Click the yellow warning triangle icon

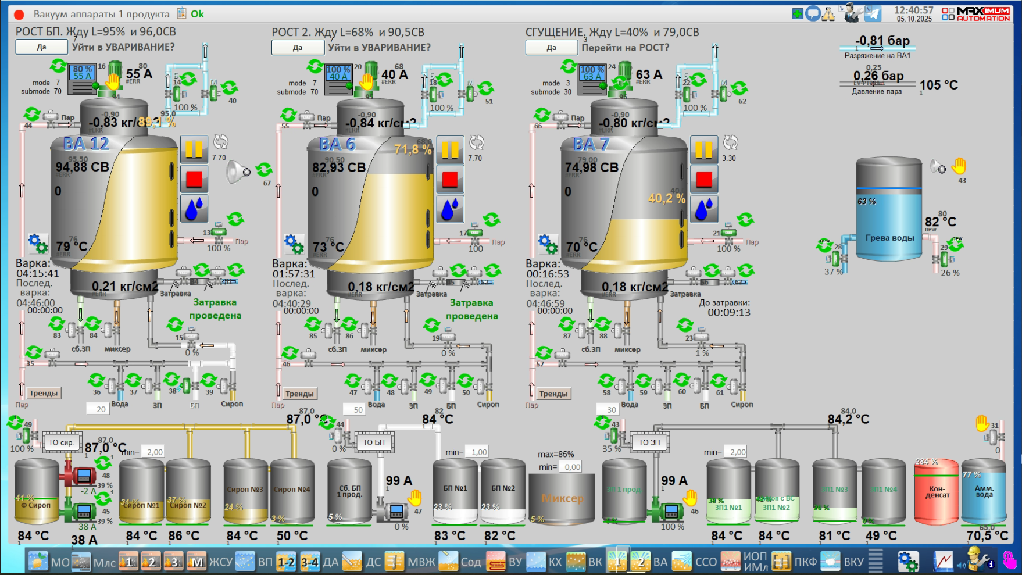828,13
